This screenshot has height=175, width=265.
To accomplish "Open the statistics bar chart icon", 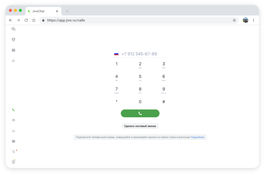I will pos(14,131).
